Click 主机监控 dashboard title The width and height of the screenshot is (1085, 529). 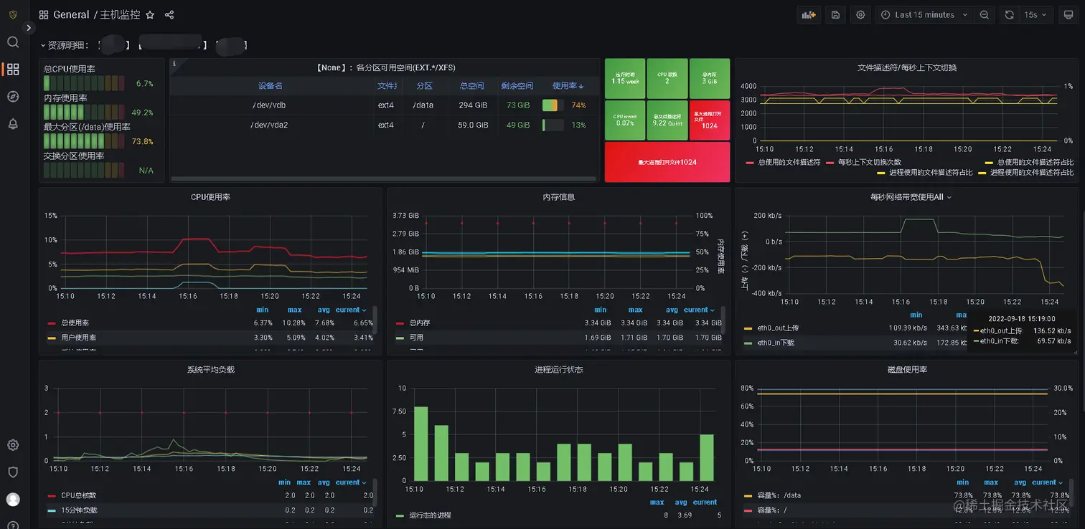[x=120, y=14]
